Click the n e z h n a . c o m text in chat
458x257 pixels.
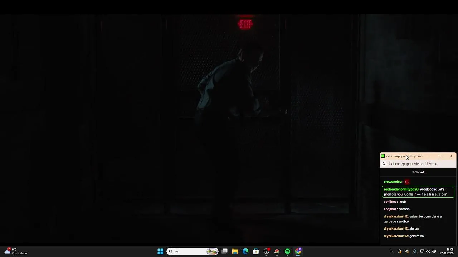(x=434, y=195)
